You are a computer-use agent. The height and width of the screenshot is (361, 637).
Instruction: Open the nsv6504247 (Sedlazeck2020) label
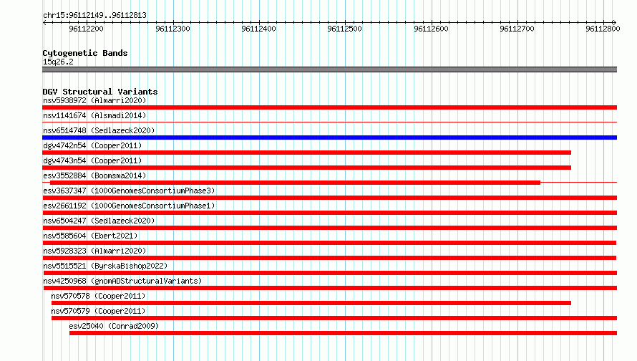pyautogui.click(x=99, y=221)
